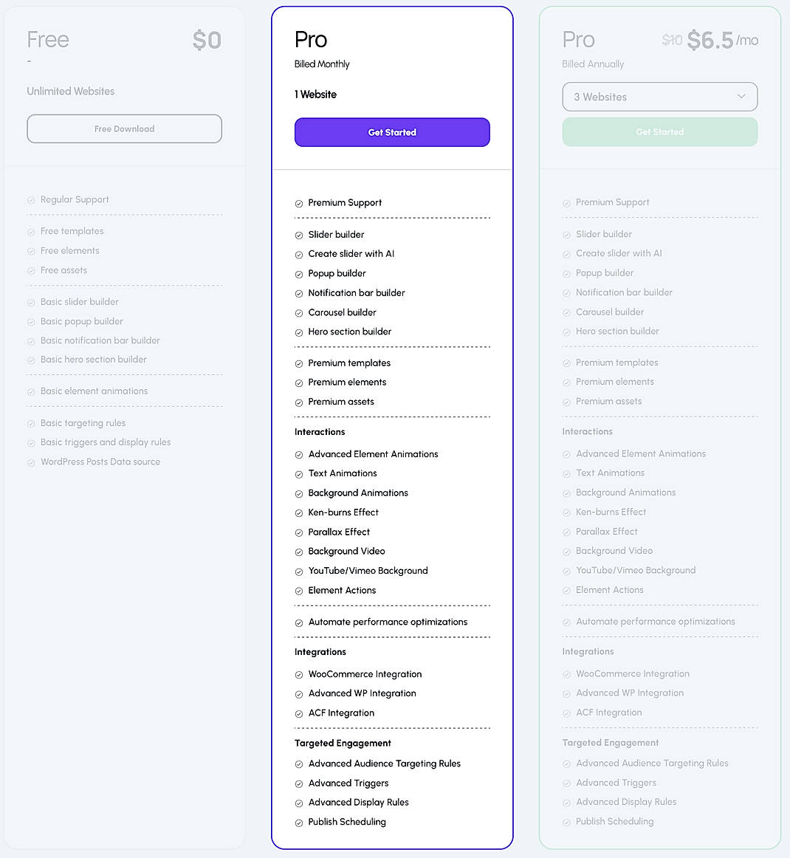Click check icon beside Premium Support in middle plan
This screenshot has height=858, width=790.
(x=299, y=204)
